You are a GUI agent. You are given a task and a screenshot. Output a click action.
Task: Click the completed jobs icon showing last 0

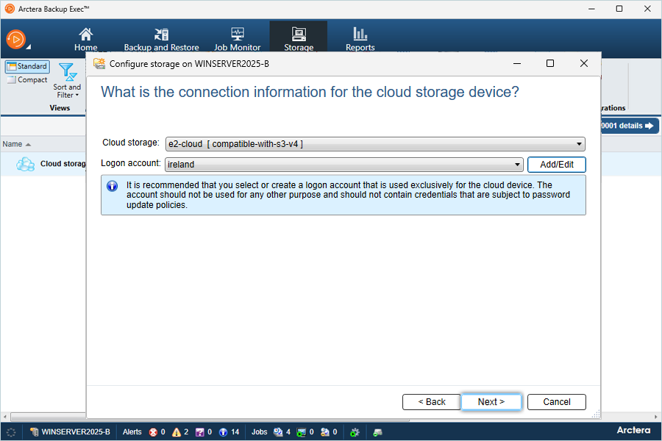pyautogui.click(x=324, y=432)
